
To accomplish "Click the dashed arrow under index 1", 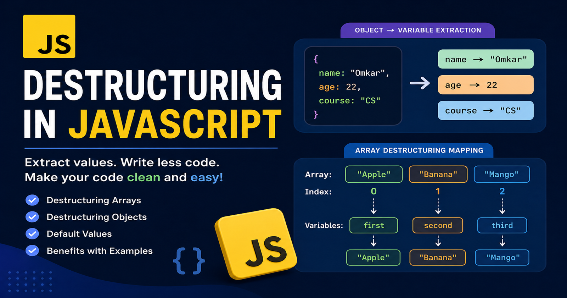I will coord(438,206).
